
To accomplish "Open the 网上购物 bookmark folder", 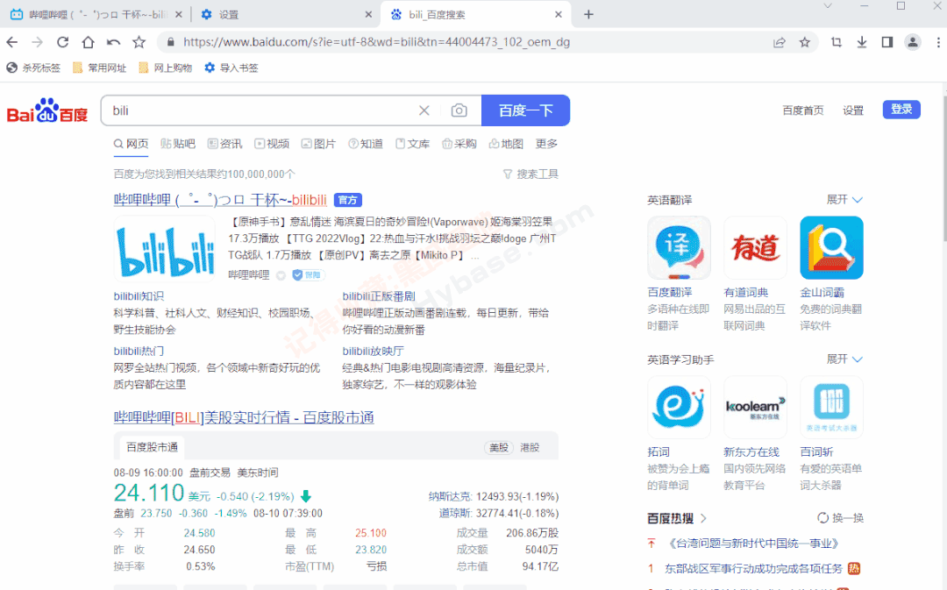I will 165,68.
